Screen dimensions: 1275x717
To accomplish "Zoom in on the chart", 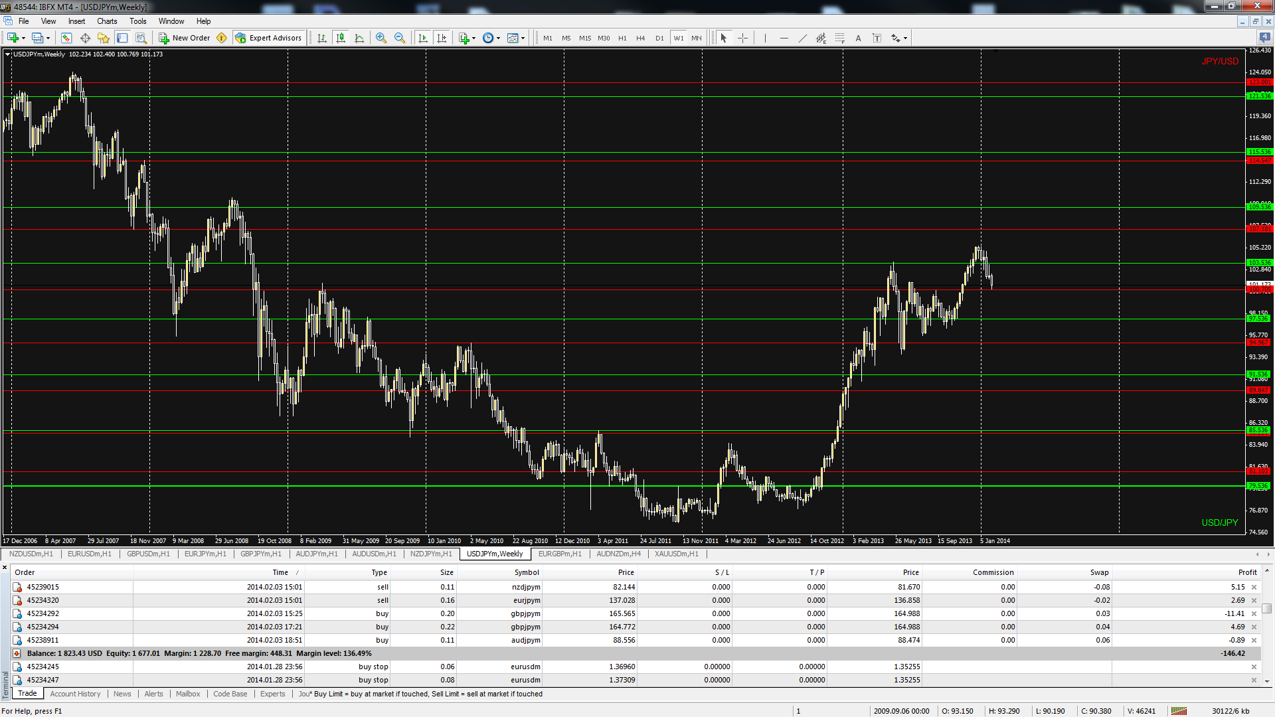I will point(381,38).
